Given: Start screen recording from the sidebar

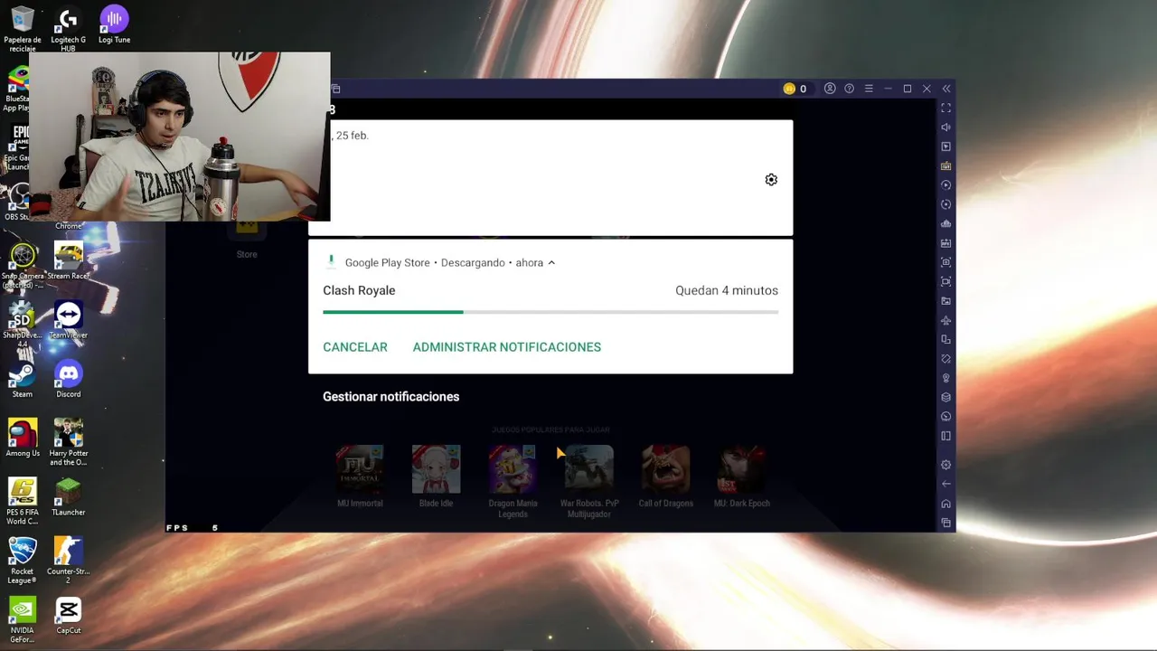Looking at the screenshot, I should (x=945, y=282).
